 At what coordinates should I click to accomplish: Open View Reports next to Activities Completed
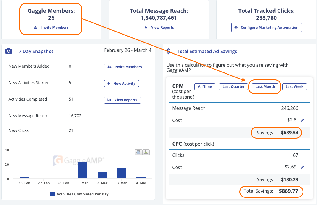(x=122, y=100)
